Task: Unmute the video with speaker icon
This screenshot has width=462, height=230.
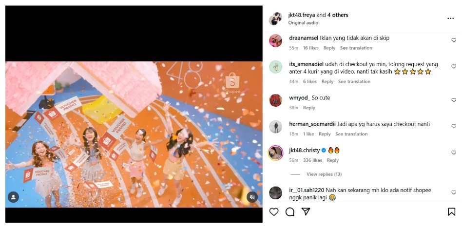Action: click(252, 197)
